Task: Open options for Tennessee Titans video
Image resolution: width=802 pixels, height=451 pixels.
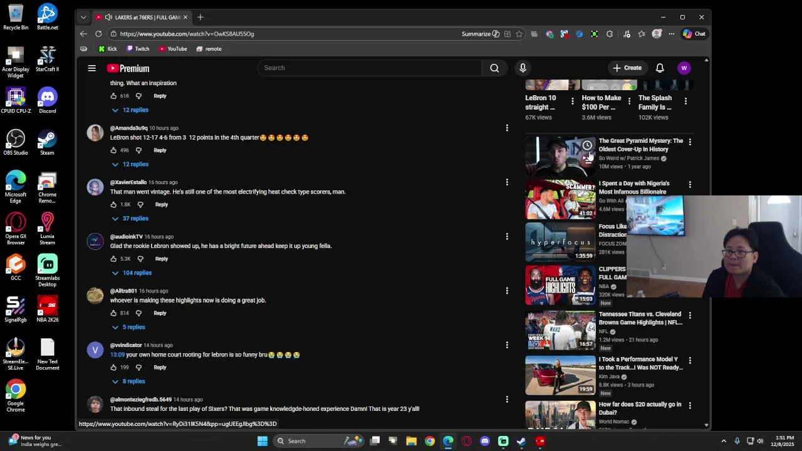Action: (x=690, y=315)
